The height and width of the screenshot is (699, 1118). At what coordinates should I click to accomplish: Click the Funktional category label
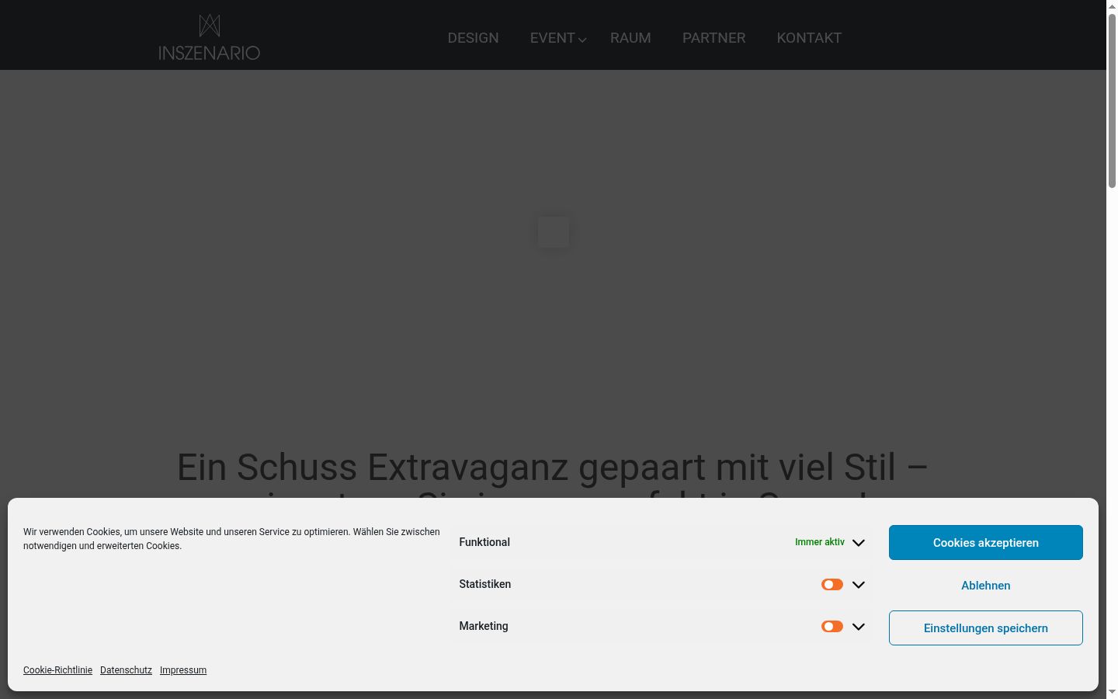pos(484,542)
